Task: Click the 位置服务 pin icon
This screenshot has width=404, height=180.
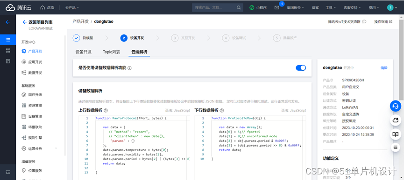Action: [x=24, y=171]
